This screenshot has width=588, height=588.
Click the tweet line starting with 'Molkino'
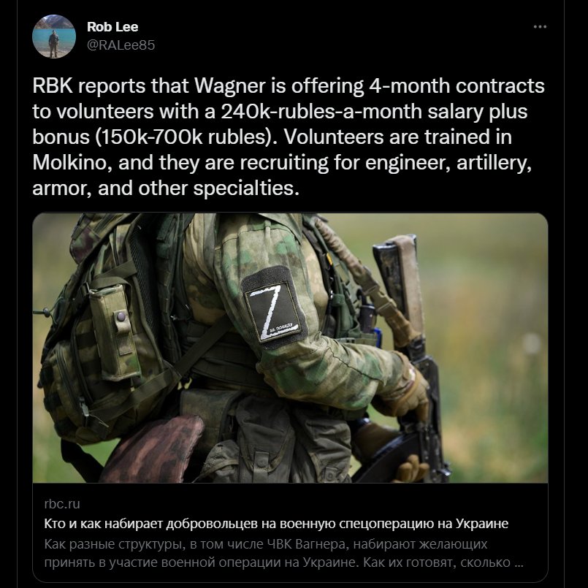(282, 162)
